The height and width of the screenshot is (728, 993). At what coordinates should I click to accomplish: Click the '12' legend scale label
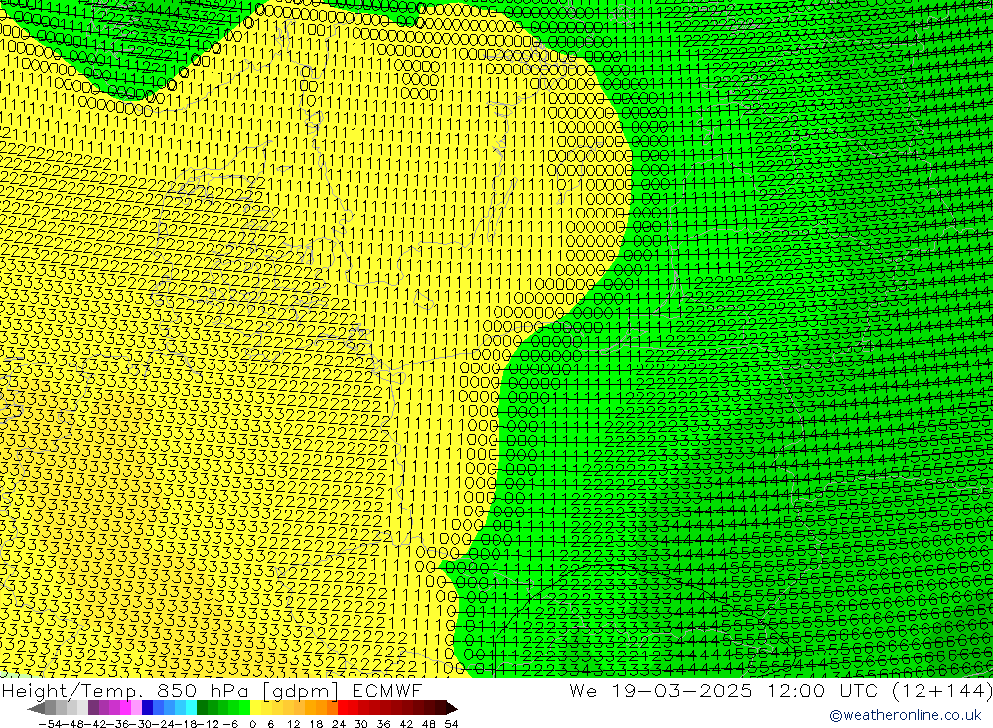click(x=294, y=724)
